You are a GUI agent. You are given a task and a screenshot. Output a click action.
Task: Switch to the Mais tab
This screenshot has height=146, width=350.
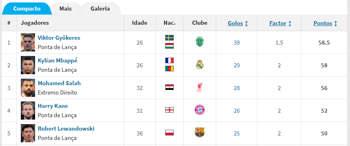coord(65,9)
